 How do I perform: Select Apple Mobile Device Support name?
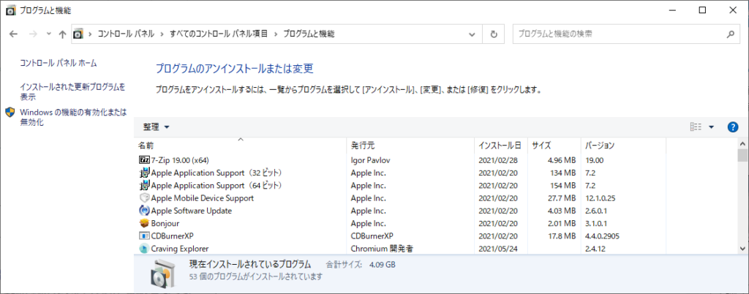tap(202, 197)
